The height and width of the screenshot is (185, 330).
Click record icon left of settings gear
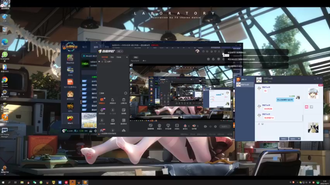point(205,127)
